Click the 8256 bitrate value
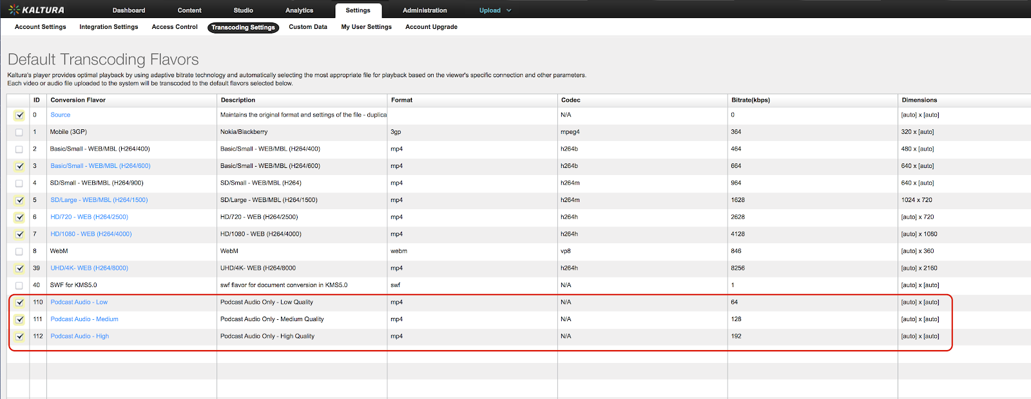Screen dimensions: 1031x399 point(738,268)
